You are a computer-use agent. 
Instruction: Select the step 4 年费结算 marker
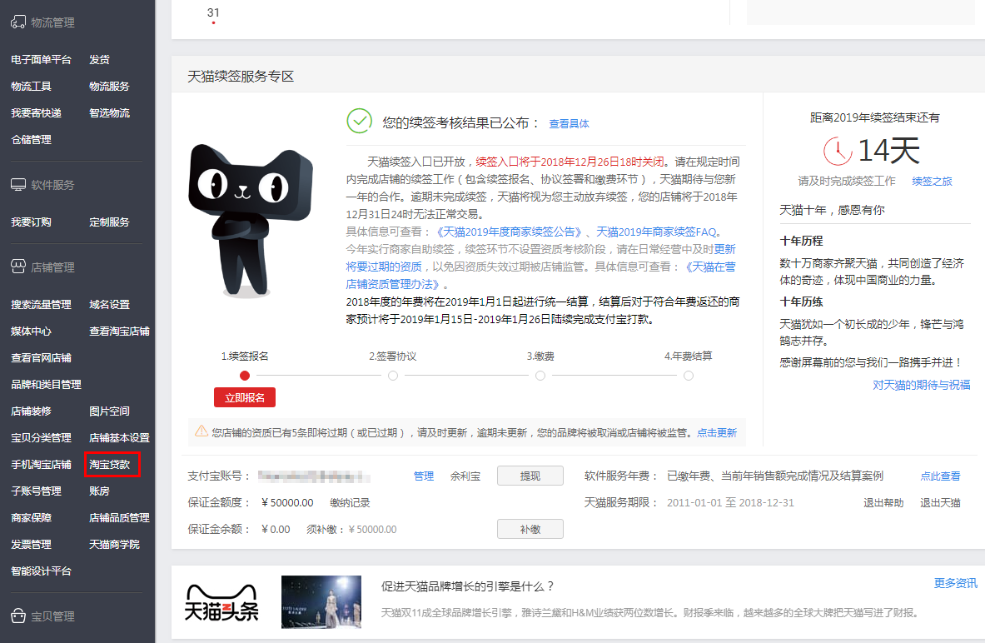pos(689,376)
